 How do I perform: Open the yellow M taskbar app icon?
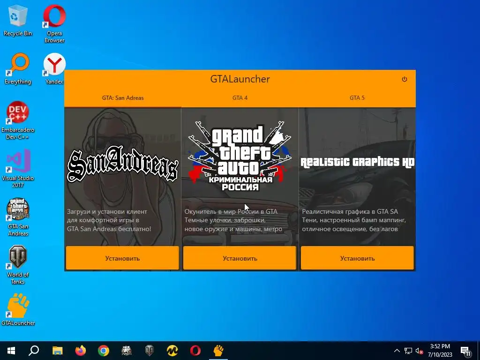pyautogui.click(x=172, y=351)
